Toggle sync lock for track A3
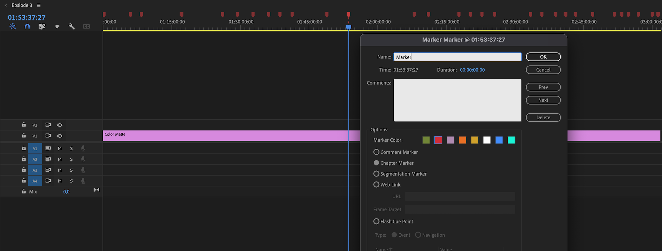662x251 pixels. click(48, 170)
